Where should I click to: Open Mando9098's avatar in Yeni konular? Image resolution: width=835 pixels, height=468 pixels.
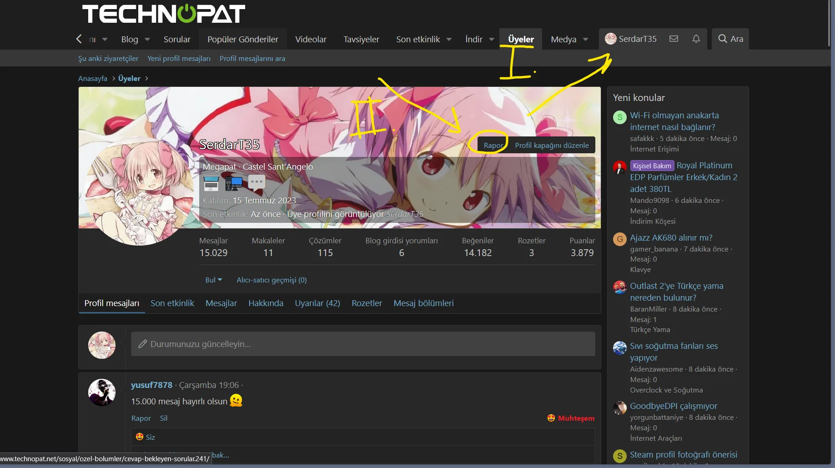(x=620, y=167)
